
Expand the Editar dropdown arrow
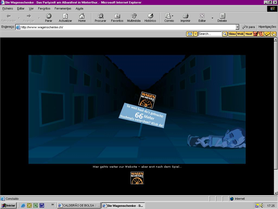click(x=212, y=18)
